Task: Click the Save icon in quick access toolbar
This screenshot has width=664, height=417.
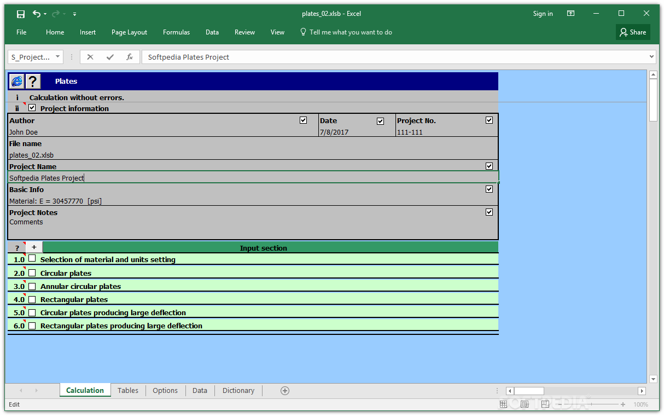Action: coord(21,14)
